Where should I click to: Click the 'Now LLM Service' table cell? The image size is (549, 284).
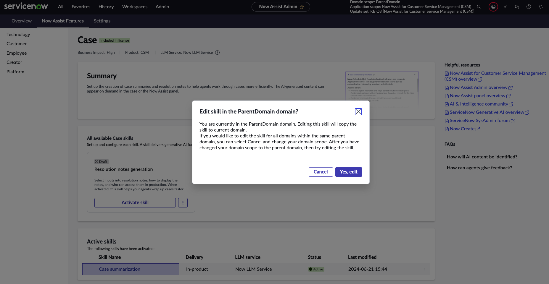coord(254,269)
